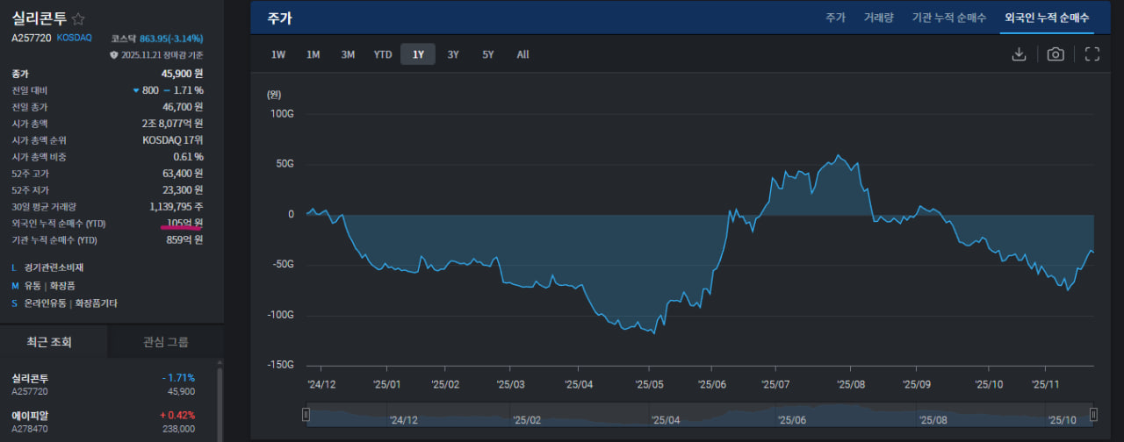Open the 거래량 chart tab
Screen dimensions: 1124x442
coord(878,18)
